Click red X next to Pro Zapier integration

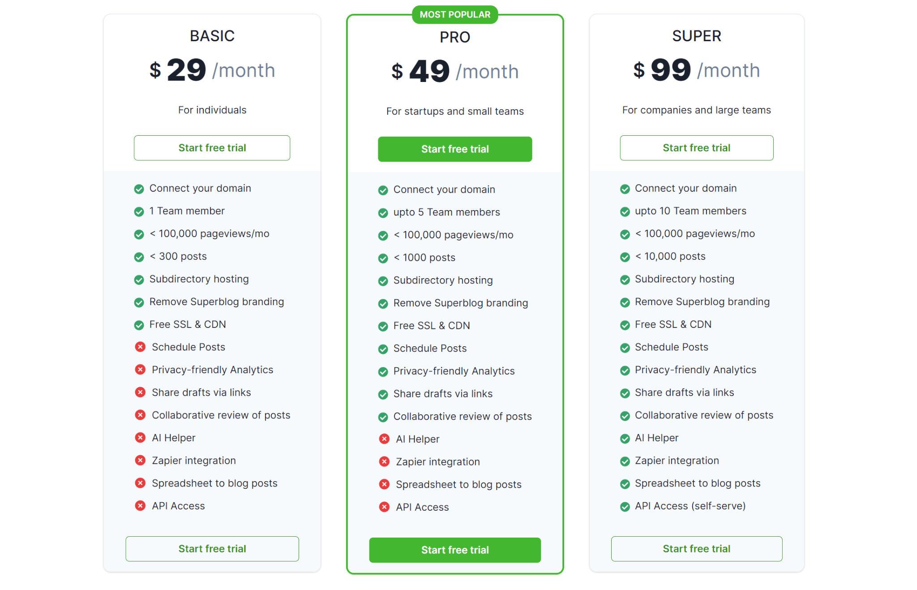384,461
